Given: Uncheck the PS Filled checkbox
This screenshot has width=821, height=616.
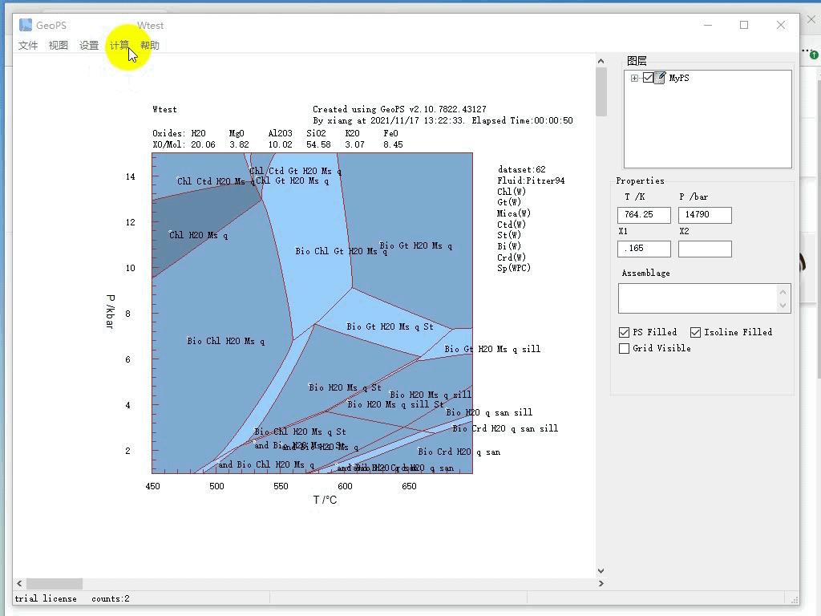Looking at the screenshot, I should [625, 332].
